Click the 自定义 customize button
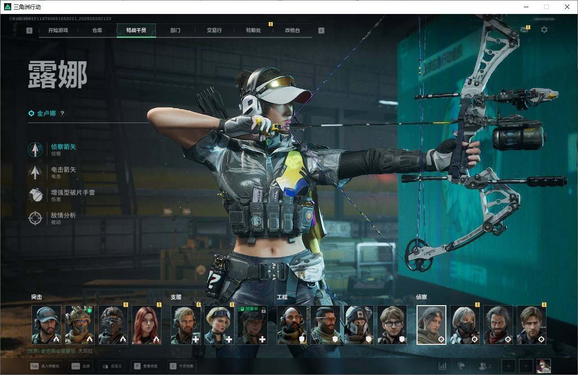Screen dimensions: 578x375 point(112,366)
